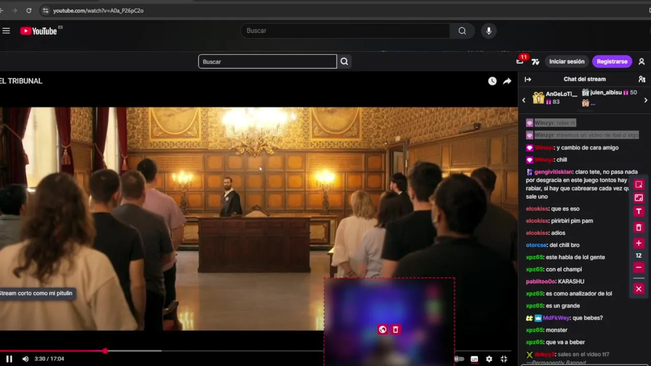Click elcokiss in 'que es eso' message

tap(537, 208)
